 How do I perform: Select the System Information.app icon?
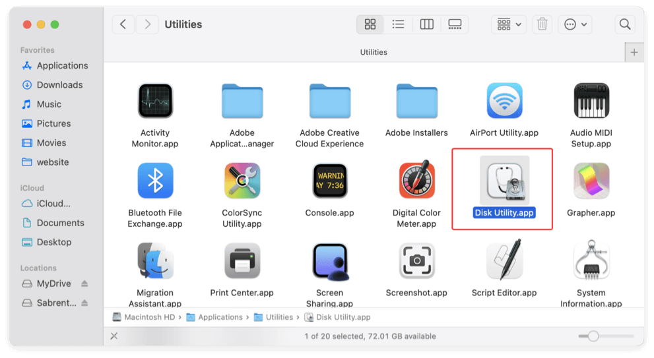coord(591,259)
